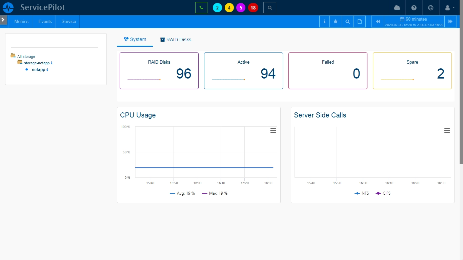Go to next time range with forward arrows
The height and width of the screenshot is (260, 463).
tap(450, 21)
